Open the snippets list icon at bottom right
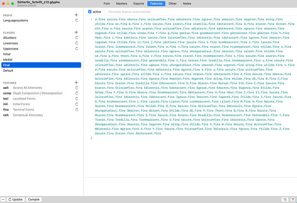 point(285,200)
